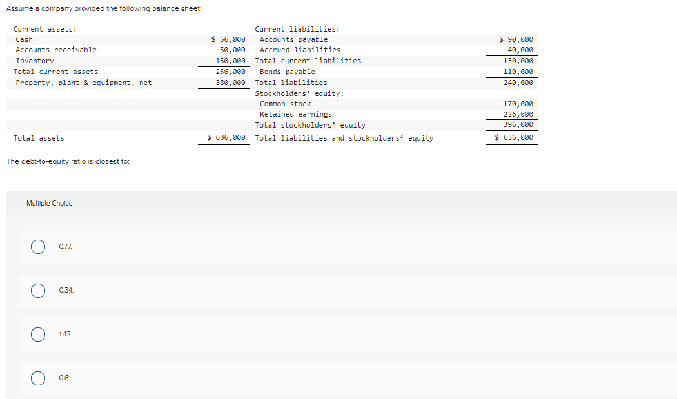Image resolution: width=677 pixels, height=399 pixels.
Task: Click the Retained earnings value 226,000
Action: click(x=518, y=115)
